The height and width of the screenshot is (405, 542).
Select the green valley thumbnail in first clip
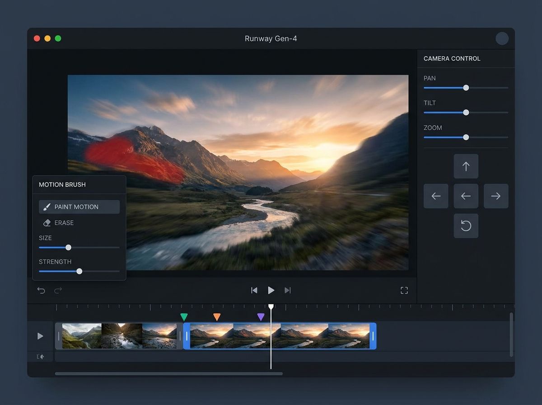tap(82, 336)
